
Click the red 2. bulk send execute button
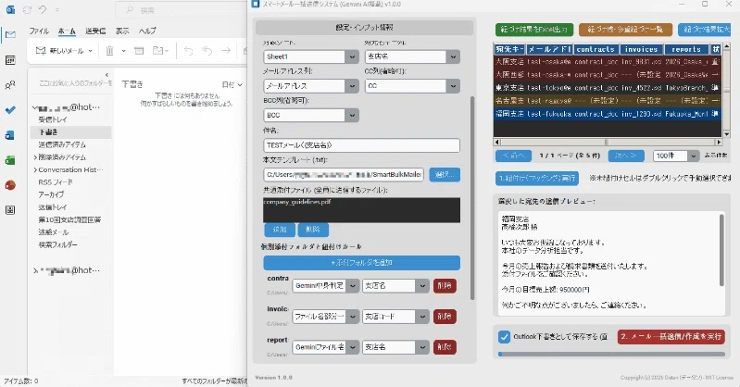[x=671, y=336]
